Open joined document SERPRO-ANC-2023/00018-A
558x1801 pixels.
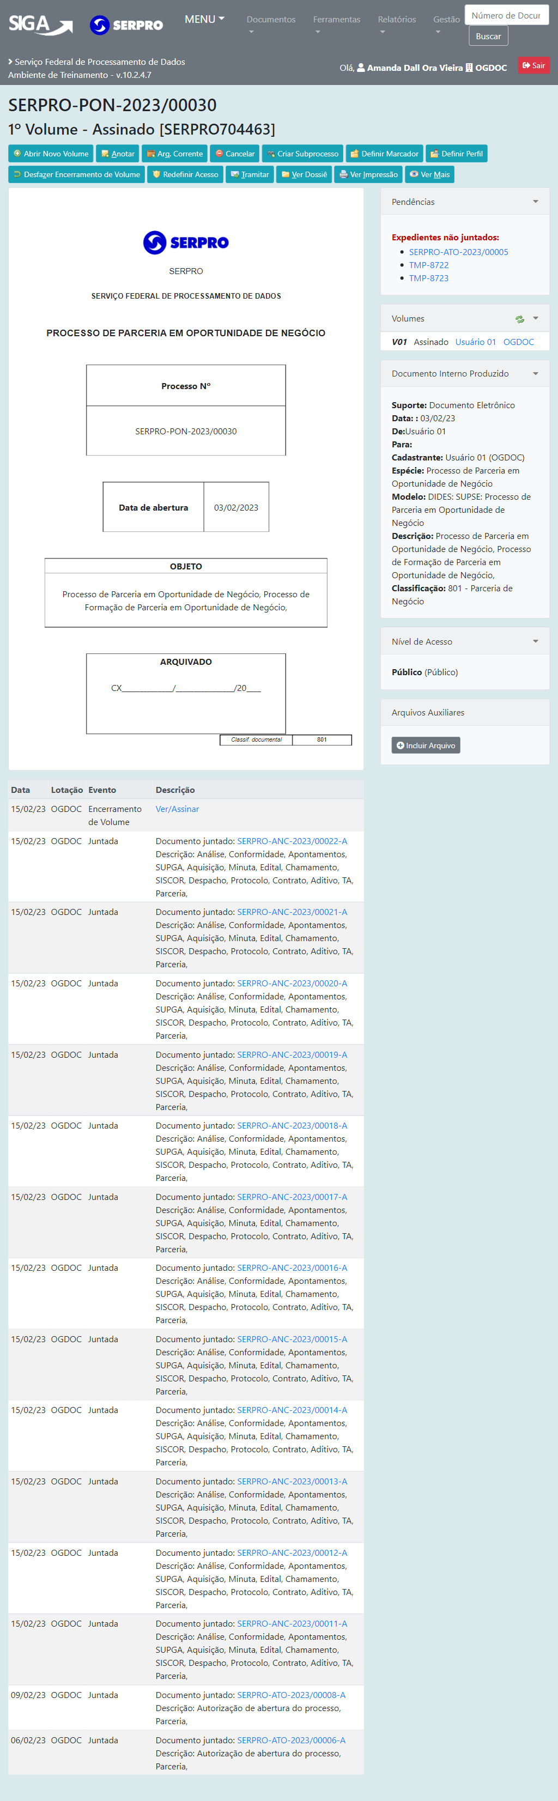tap(292, 1126)
